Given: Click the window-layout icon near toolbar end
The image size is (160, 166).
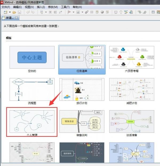Looking at the screenshot, I should pyautogui.click(x=153, y=12).
